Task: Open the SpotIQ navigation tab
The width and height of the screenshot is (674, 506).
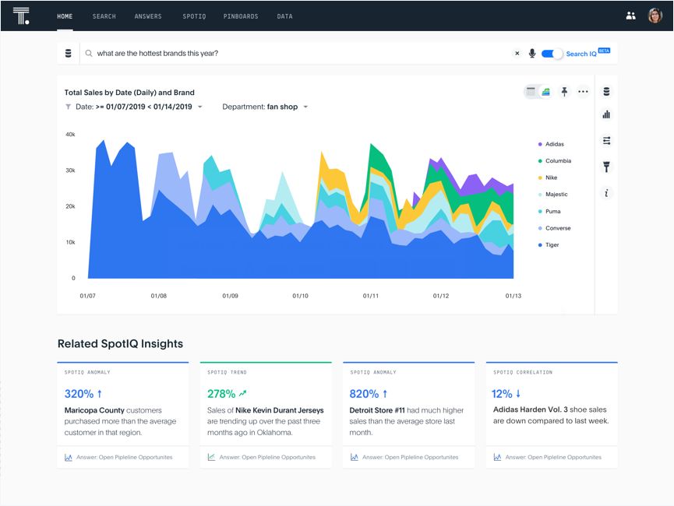Action: tap(194, 16)
